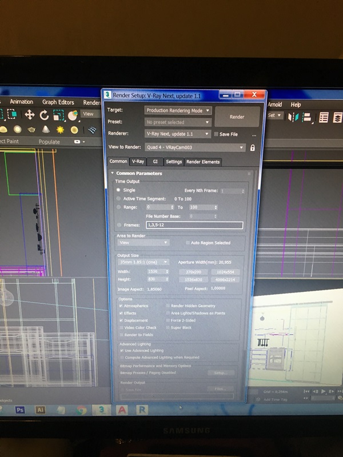Open Photoshop from the taskbar
Viewport: 343px width, 457px height.
(20, 410)
